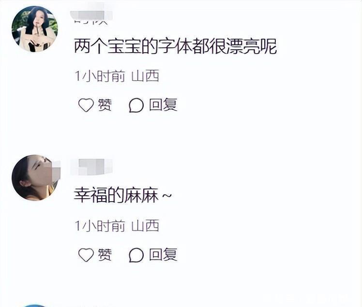
Task: Click the 赞 label under the 幸福的麻麻 comment
Action: click(x=105, y=255)
